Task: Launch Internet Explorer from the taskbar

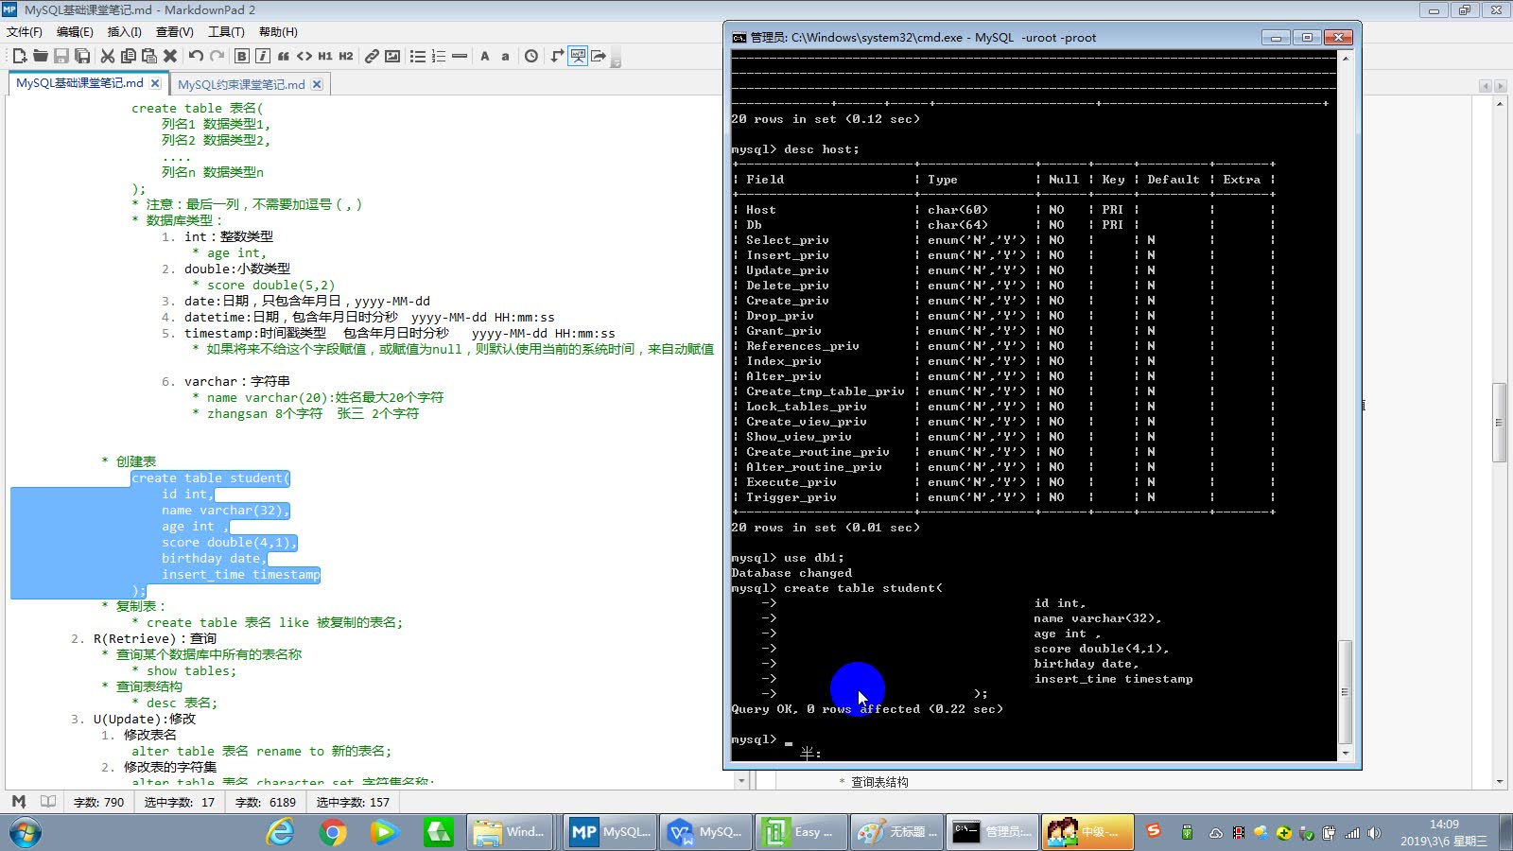Action: point(281,832)
